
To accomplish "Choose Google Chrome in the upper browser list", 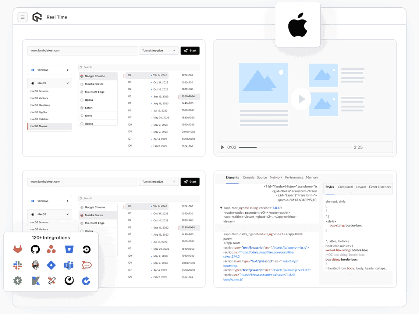I will pyautogui.click(x=98, y=76).
